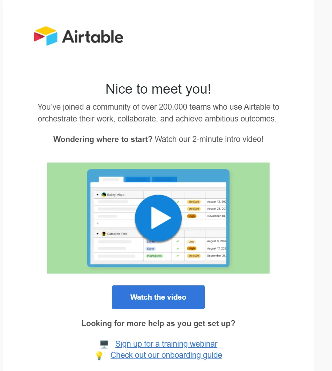Image resolution: width=332 pixels, height=371 pixels.
Task: Click Cameron Toth's avatar icon
Action: point(104,234)
